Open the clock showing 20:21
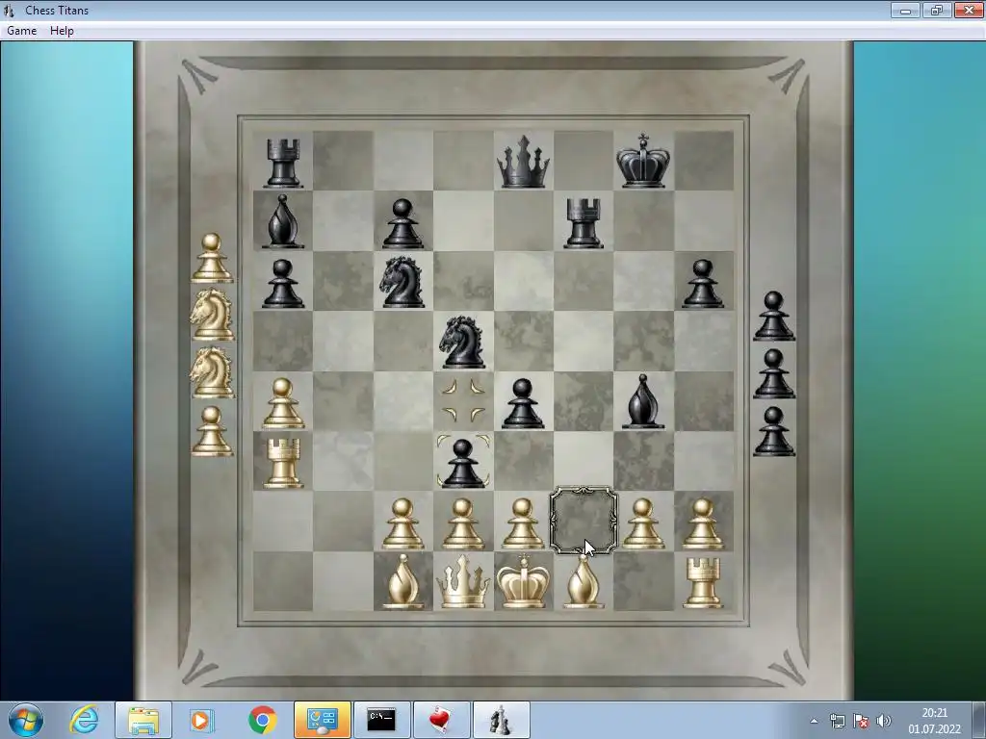This screenshot has height=739, width=986. [934, 721]
